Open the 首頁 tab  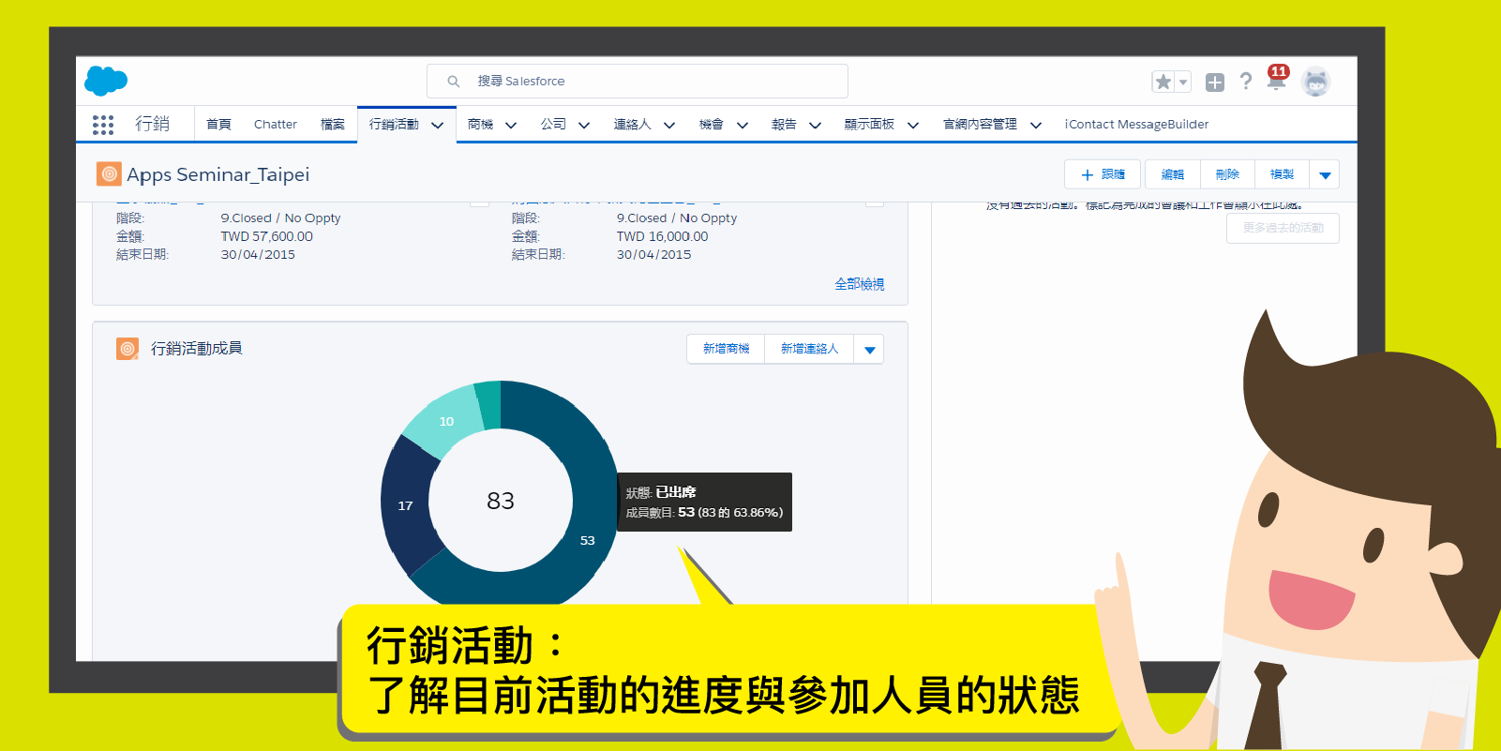click(218, 125)
